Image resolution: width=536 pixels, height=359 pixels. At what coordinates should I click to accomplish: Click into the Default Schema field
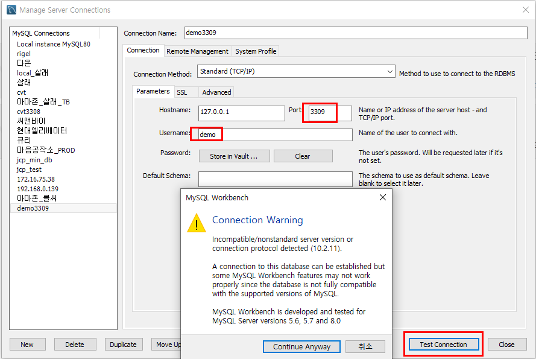[x=275, y=179]
